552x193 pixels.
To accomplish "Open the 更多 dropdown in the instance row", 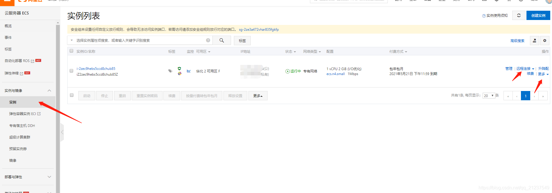I will point(543,74).
